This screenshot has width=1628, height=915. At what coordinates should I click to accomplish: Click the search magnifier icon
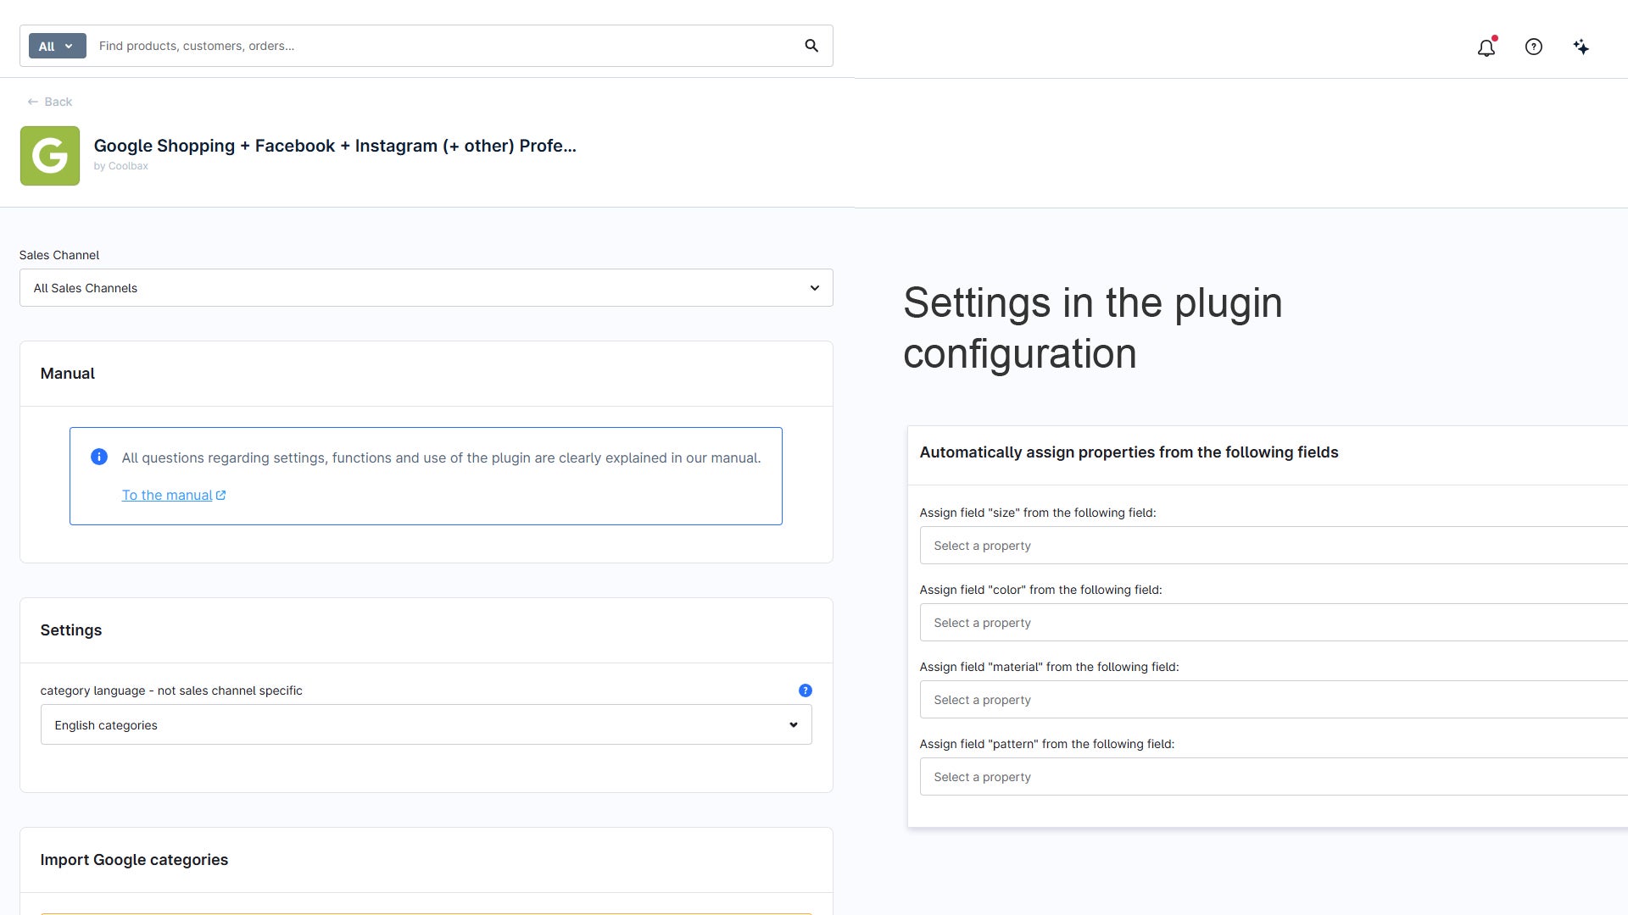click(x=811, y=46)
